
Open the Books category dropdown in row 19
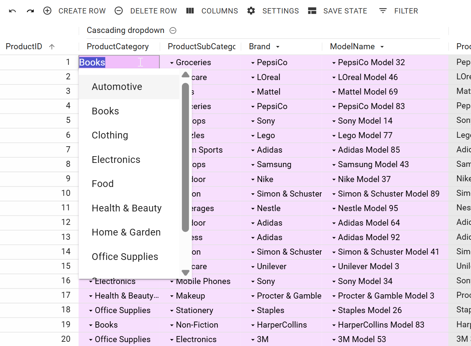click(91, 325)
